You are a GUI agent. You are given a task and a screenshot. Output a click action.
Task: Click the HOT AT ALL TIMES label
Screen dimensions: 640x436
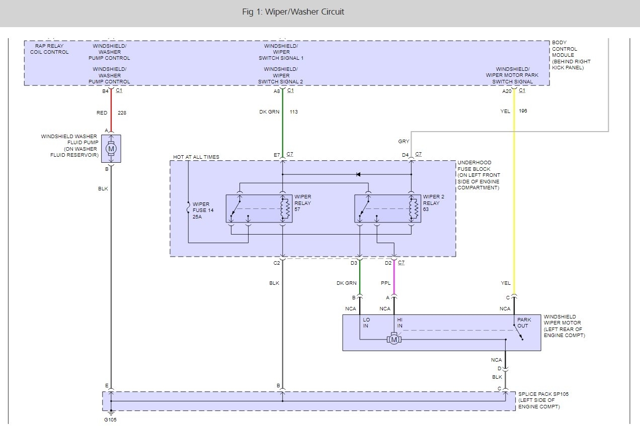coord(196,157)
